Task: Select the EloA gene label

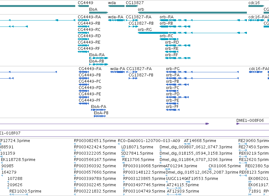Action: pyautogui.click(x=93, y=9)
